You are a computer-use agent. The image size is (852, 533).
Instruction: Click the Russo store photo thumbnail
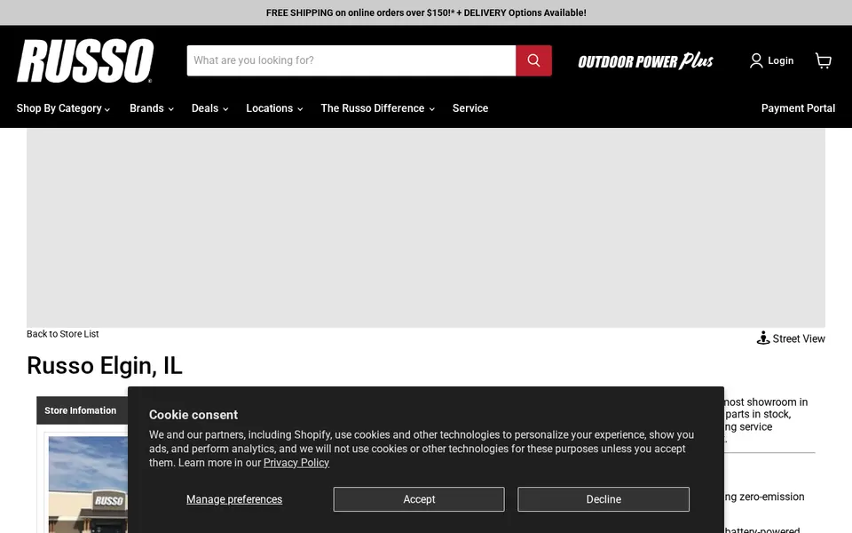tap(88, 484)
